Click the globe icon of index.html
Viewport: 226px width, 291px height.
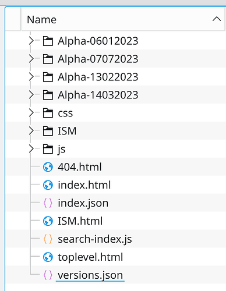coord(48,185)
